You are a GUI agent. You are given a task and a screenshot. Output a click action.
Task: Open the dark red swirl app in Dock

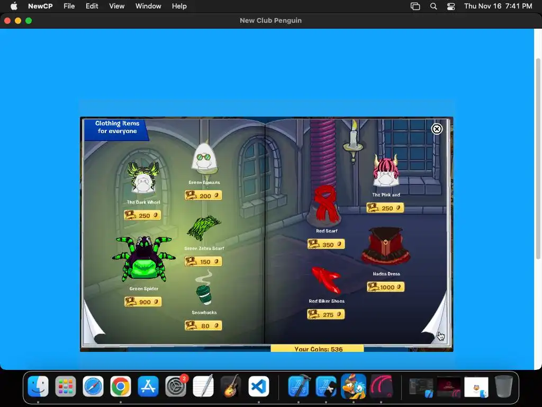381,386
